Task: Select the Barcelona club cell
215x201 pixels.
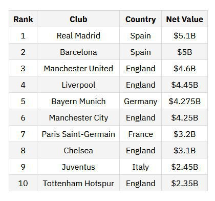Action: coord(78,52)
